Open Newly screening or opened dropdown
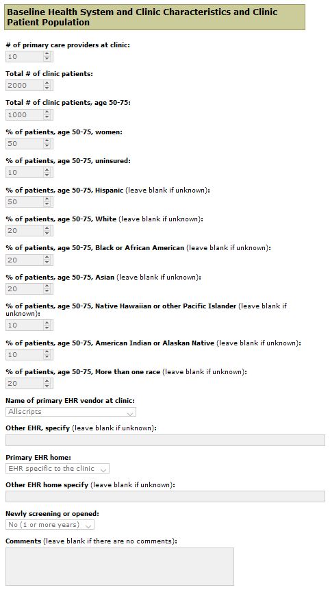330x590 pixels. coord(50,524)
